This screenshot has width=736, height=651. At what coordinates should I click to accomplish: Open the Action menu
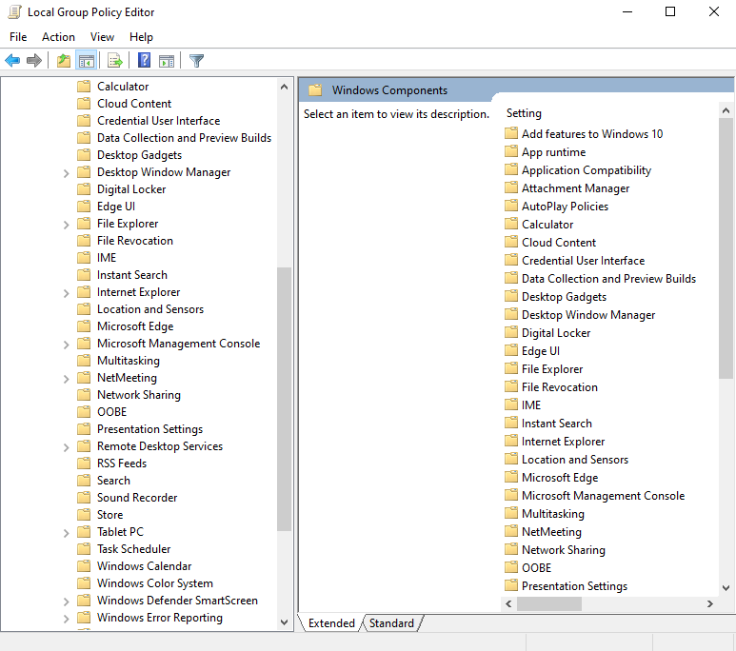(58, 36)
